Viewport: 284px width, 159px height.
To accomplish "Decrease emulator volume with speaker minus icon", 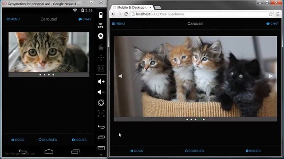I will tap(101, 92).
